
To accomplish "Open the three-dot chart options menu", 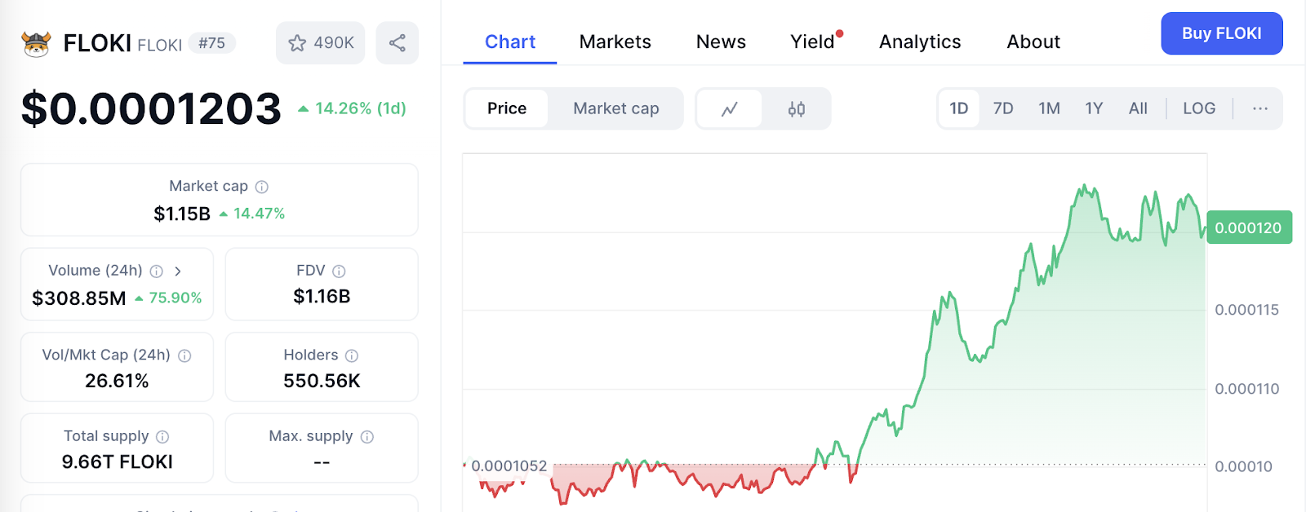I will pos(1260,108).
